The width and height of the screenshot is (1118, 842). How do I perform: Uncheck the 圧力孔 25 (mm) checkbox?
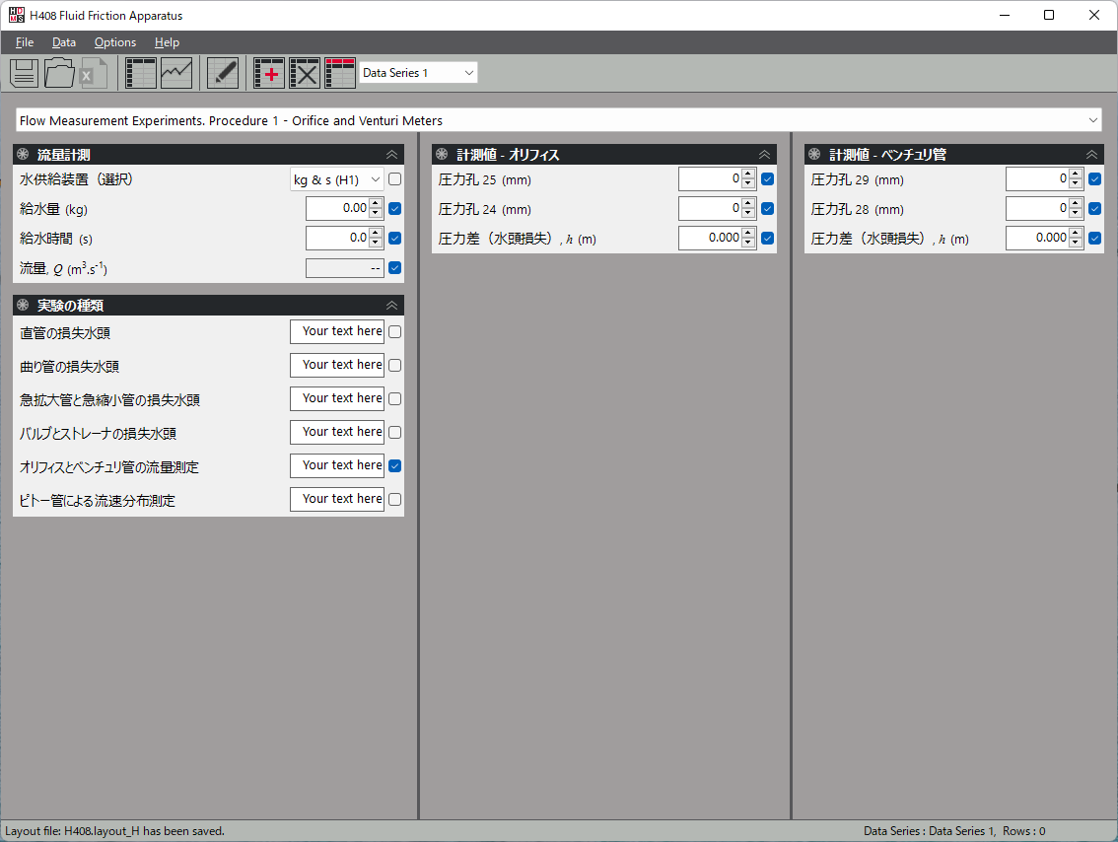coord(768,179)
